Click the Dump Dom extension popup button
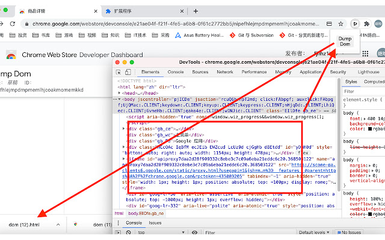The height and width of the screenshot is (240, 385). point(345,41)
